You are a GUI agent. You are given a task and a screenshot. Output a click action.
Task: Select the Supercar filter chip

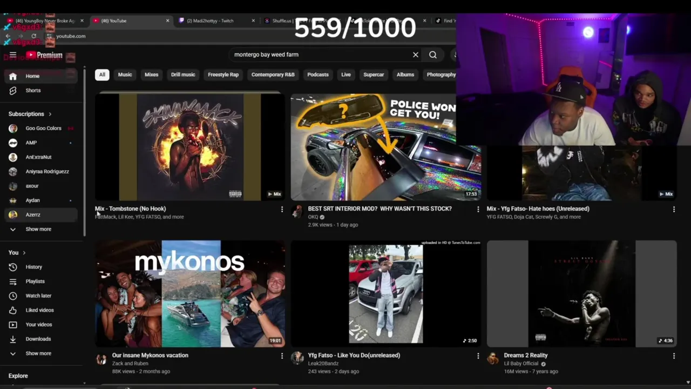(x=374, y=75)
